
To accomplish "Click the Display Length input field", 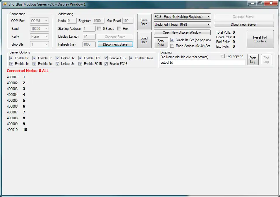I will click(x=89, y=37).
